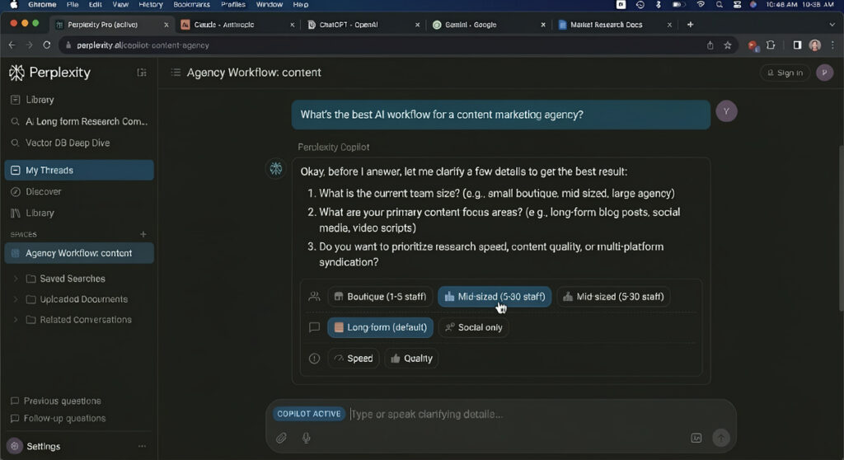Open the Agency Workflow: content space
Image resolution: width=844 pixels, height=460 pixels.
pos(79,253)
